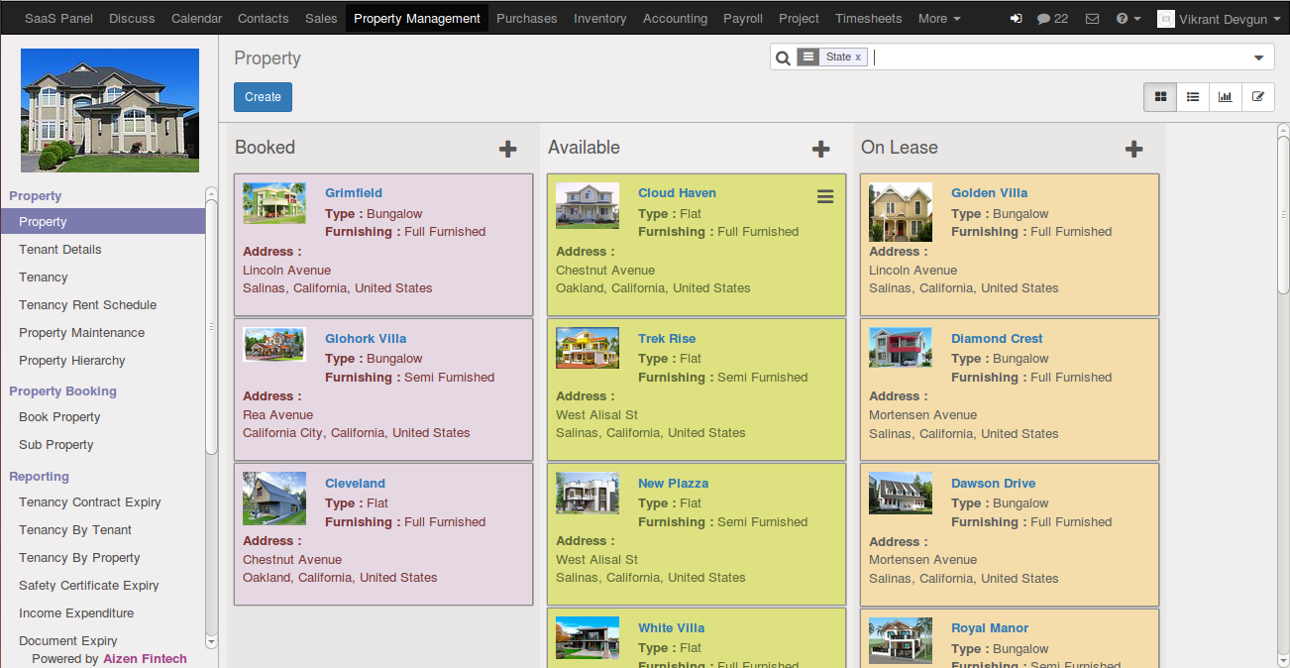Expand the More menu in top bar
1290x668 pixels.
coord(939,19)
